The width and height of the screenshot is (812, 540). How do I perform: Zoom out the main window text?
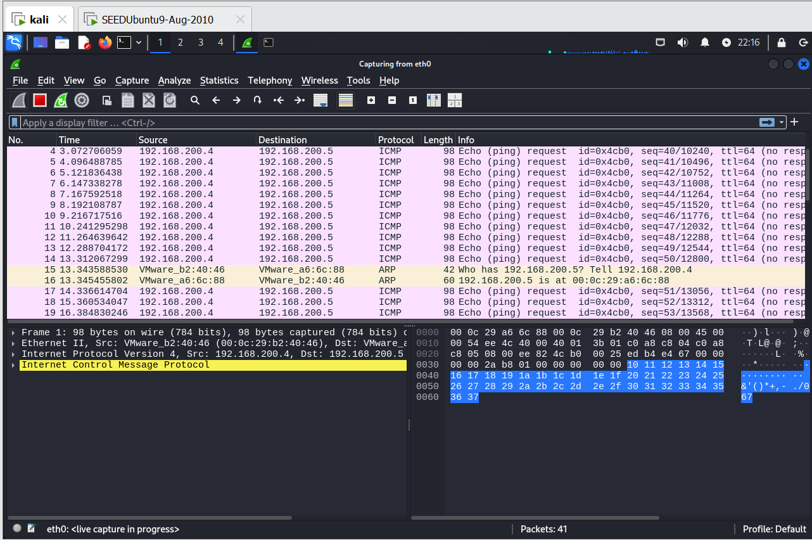[x=392, y=100]
